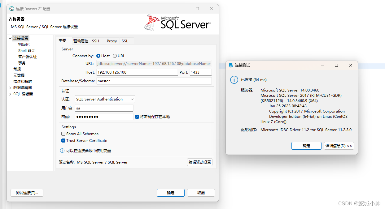Viewport: 385px width, 209px height.
Task: Click the Database/Schema field with master
Action: [154, 81]
